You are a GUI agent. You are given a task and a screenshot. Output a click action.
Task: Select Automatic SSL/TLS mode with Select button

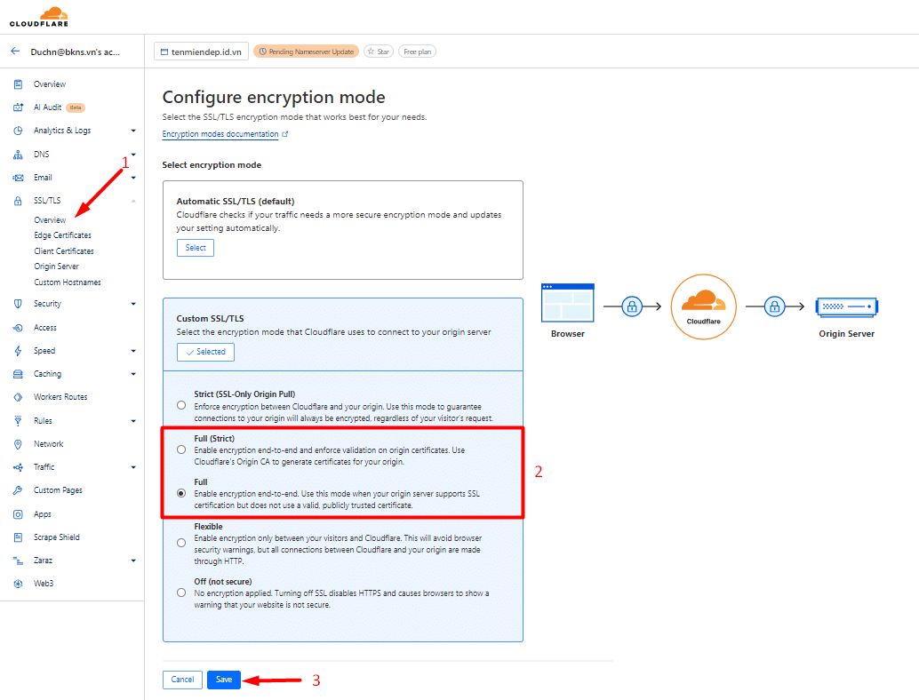(x=196, y=248)
